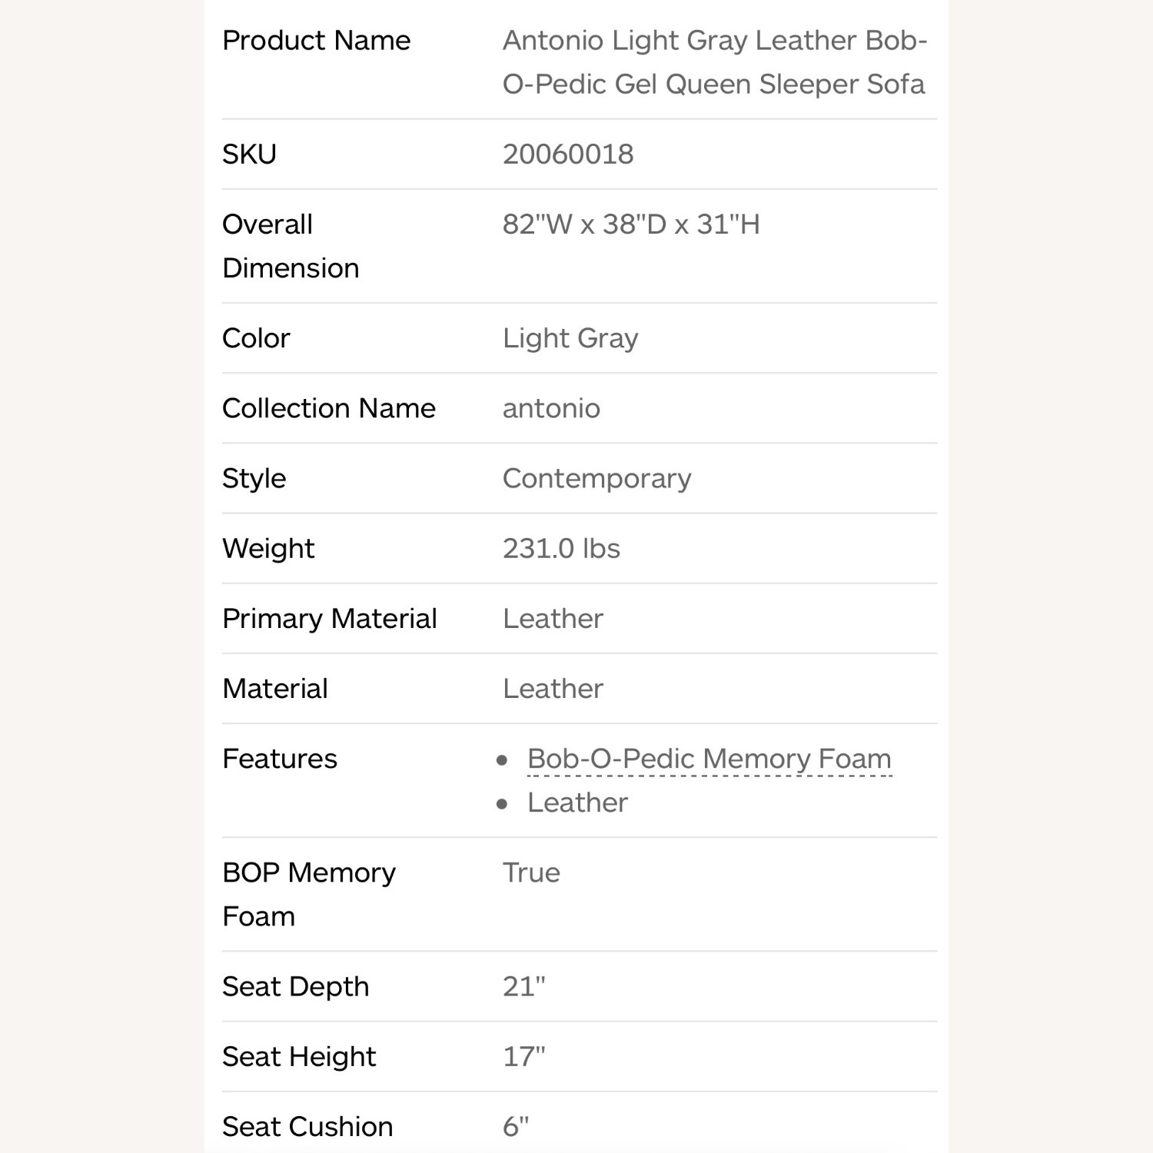Select the 21" seat depth value

(523, 986)
